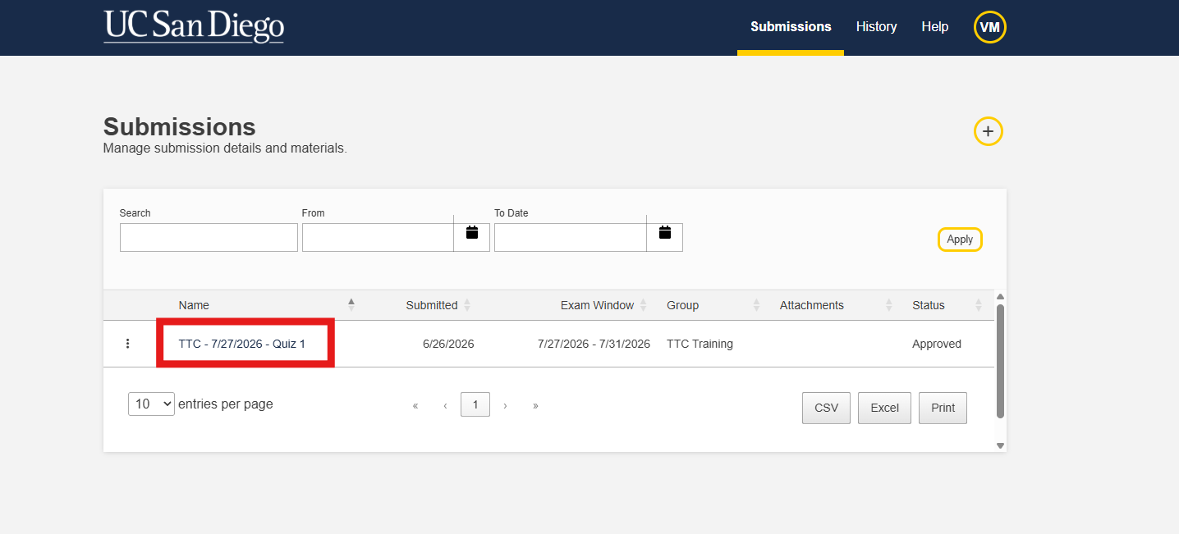Select the Approved status cell
This screenshot has width=1179, height=534.
tap(937, 344)
